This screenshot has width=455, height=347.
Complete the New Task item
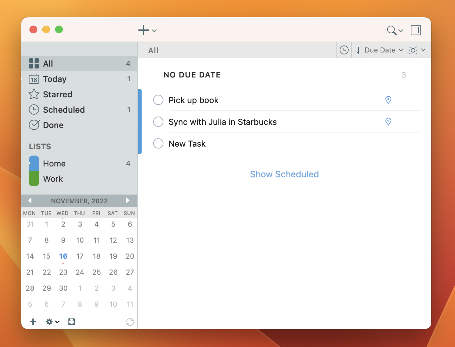click(158, 143)
